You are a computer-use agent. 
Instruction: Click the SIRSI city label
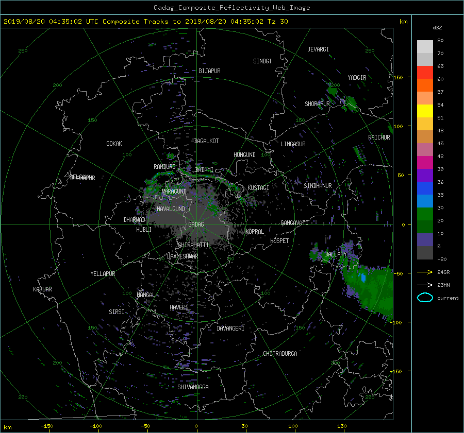[117, 312]
